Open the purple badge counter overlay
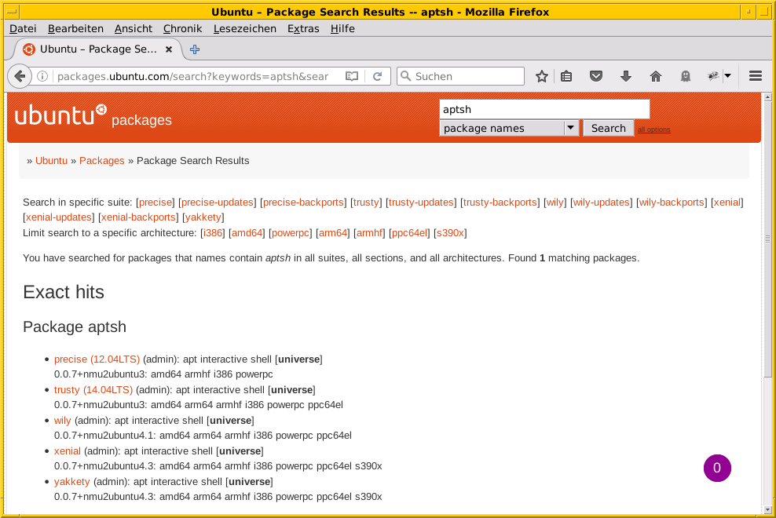Viewport: 776px width, 518px height. coord(717,467)
